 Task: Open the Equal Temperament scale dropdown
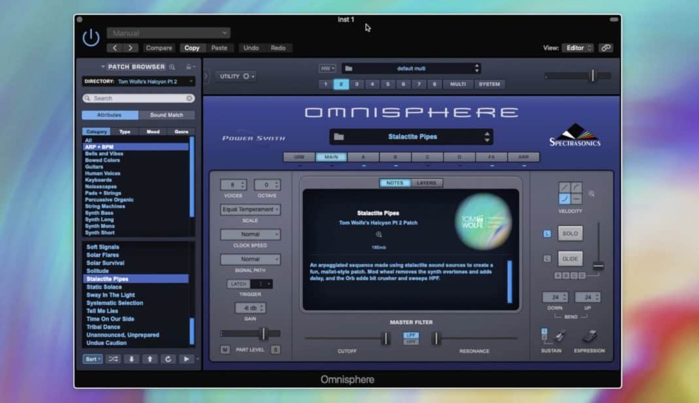249,210
